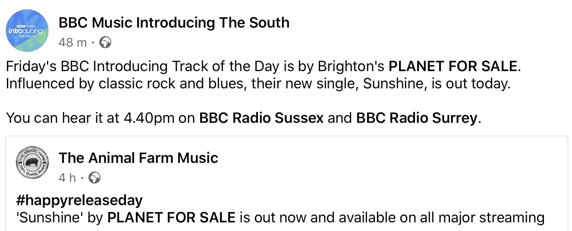Screen dimensions: 572x231
Task: Click the 4 h shared post timestamp
Action: [67, 178]
